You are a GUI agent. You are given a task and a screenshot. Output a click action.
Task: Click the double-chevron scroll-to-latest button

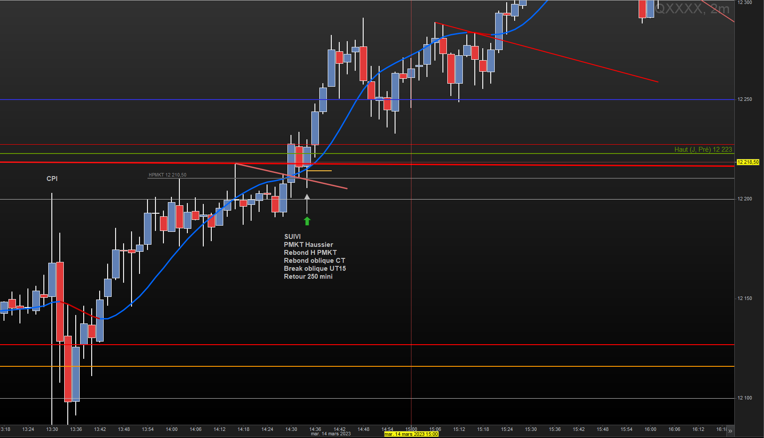coord(730,430)
